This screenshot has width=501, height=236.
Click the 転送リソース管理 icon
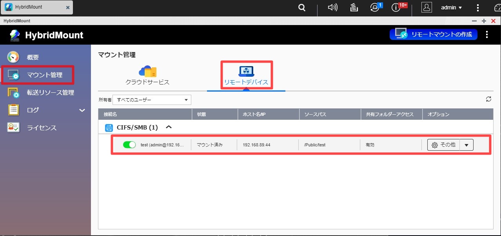14,93
